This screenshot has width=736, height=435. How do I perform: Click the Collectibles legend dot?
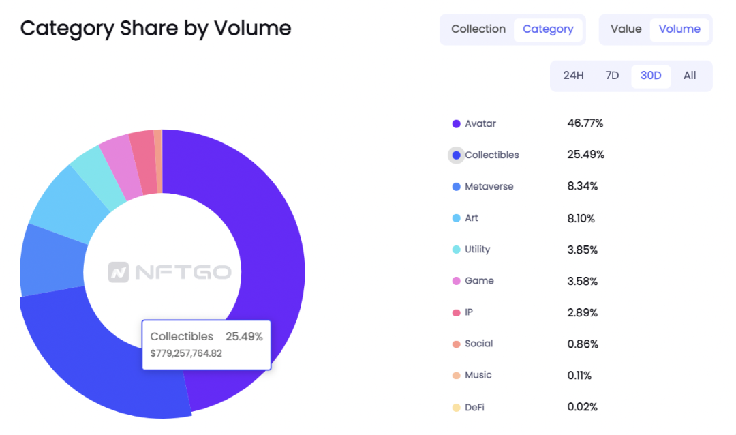click(x=456, y=155)
